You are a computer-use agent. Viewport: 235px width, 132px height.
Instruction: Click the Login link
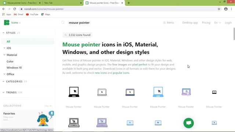click(x=228, y=23)
